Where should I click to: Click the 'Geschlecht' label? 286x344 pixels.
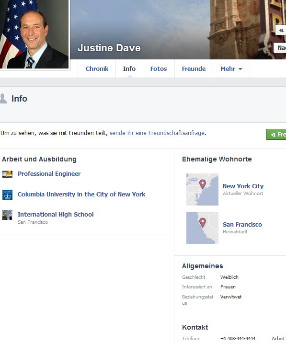(194, 277)
